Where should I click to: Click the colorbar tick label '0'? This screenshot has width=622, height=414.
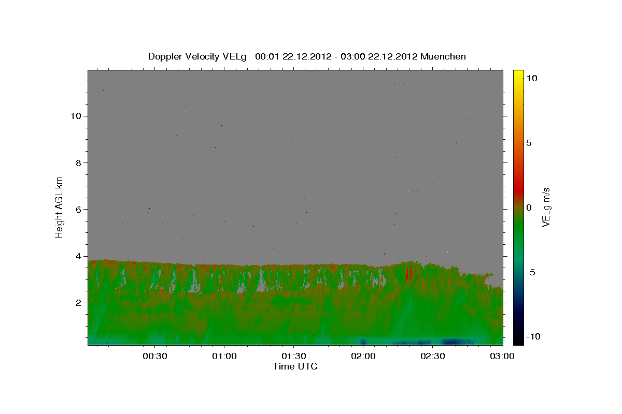[529, 208]
